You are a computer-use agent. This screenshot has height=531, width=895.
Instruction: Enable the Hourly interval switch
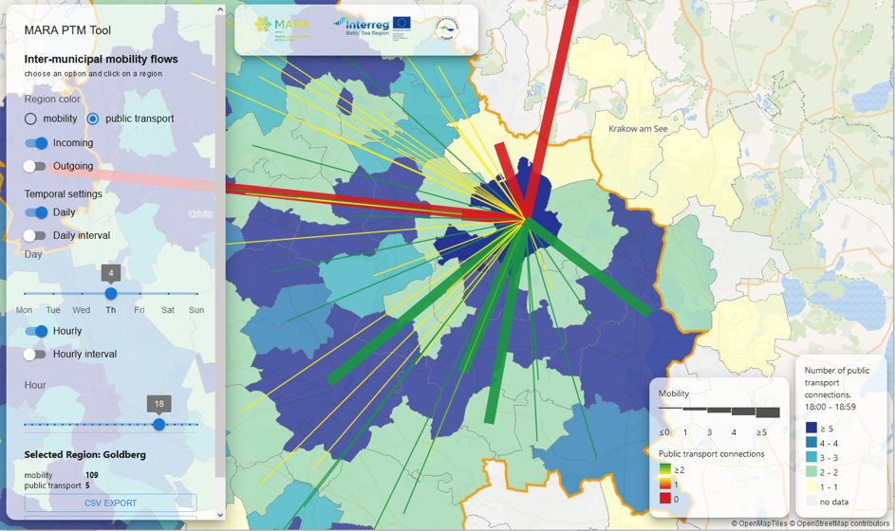35,355
